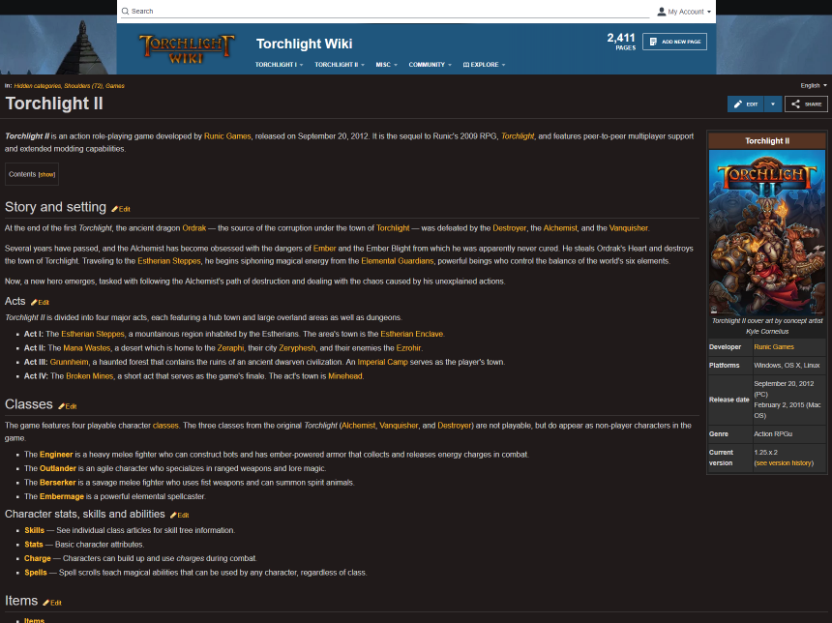The width and height of the screenshot is (832, 623).
Task: Open the TORCHLIGHT I menu
Action: point(279,65)
